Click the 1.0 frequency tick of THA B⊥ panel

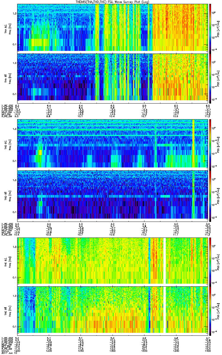coord(15,14)
